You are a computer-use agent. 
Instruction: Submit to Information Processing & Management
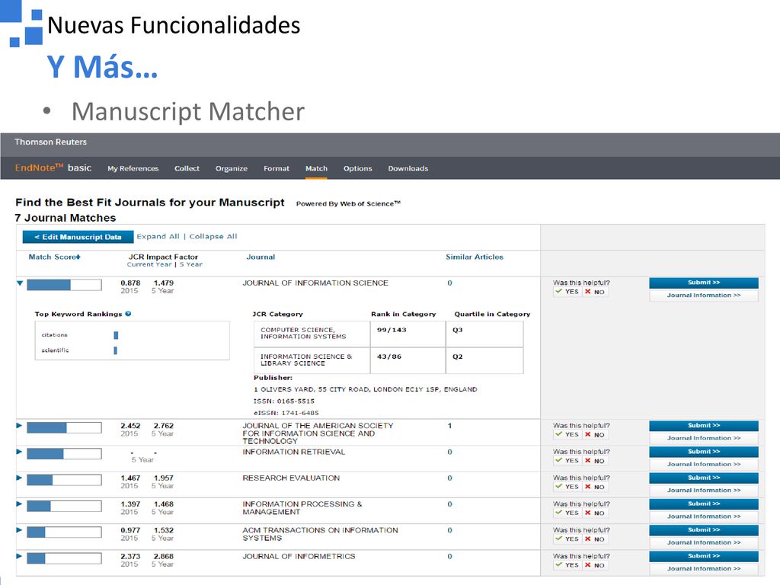[703, 504]
